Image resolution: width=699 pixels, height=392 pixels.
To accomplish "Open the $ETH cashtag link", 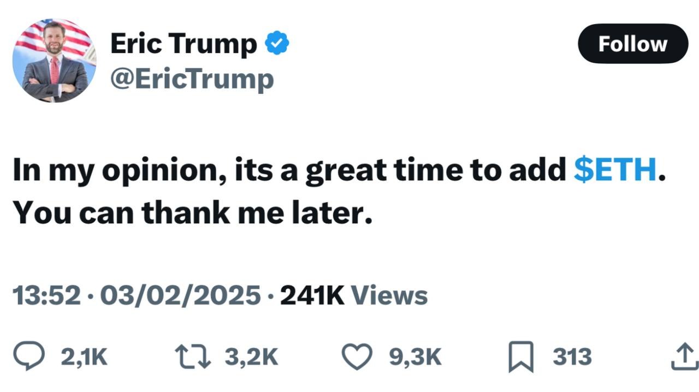I will (x=615, y=171).
